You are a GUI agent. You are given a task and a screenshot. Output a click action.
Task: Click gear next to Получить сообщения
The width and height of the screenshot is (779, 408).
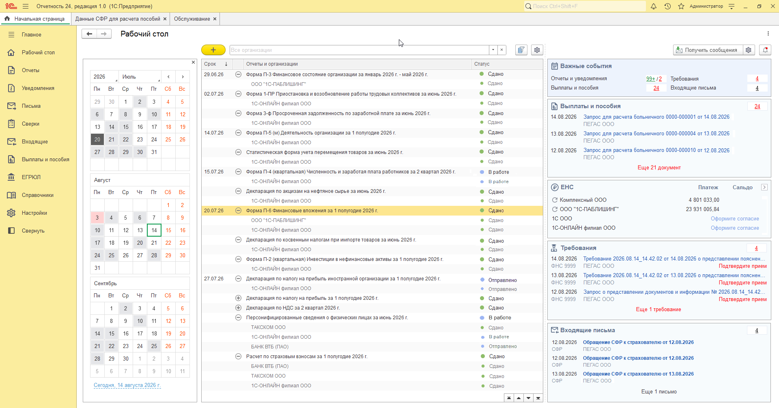click(749, 50)
